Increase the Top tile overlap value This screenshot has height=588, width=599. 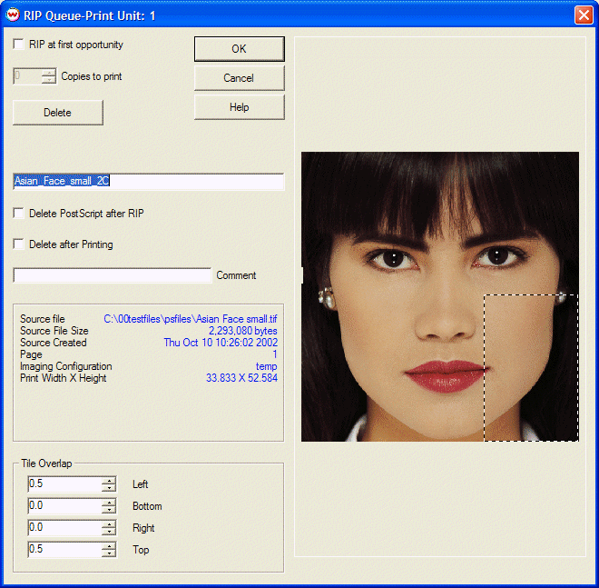(109, 546)
